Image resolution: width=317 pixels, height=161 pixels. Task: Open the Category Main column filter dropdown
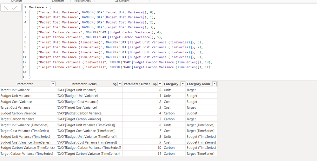(215, 84)
